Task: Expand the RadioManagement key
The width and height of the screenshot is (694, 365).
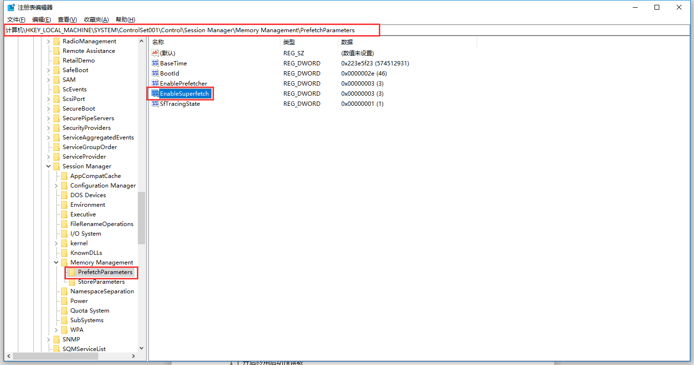Action: click(x=49, y=41)
